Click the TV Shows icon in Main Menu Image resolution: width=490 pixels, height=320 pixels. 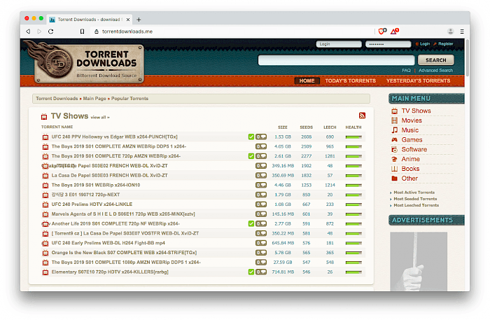395,111
